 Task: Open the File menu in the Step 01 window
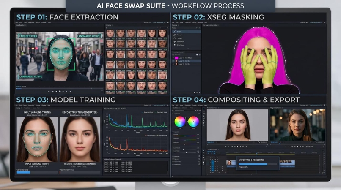click(17, 22)
